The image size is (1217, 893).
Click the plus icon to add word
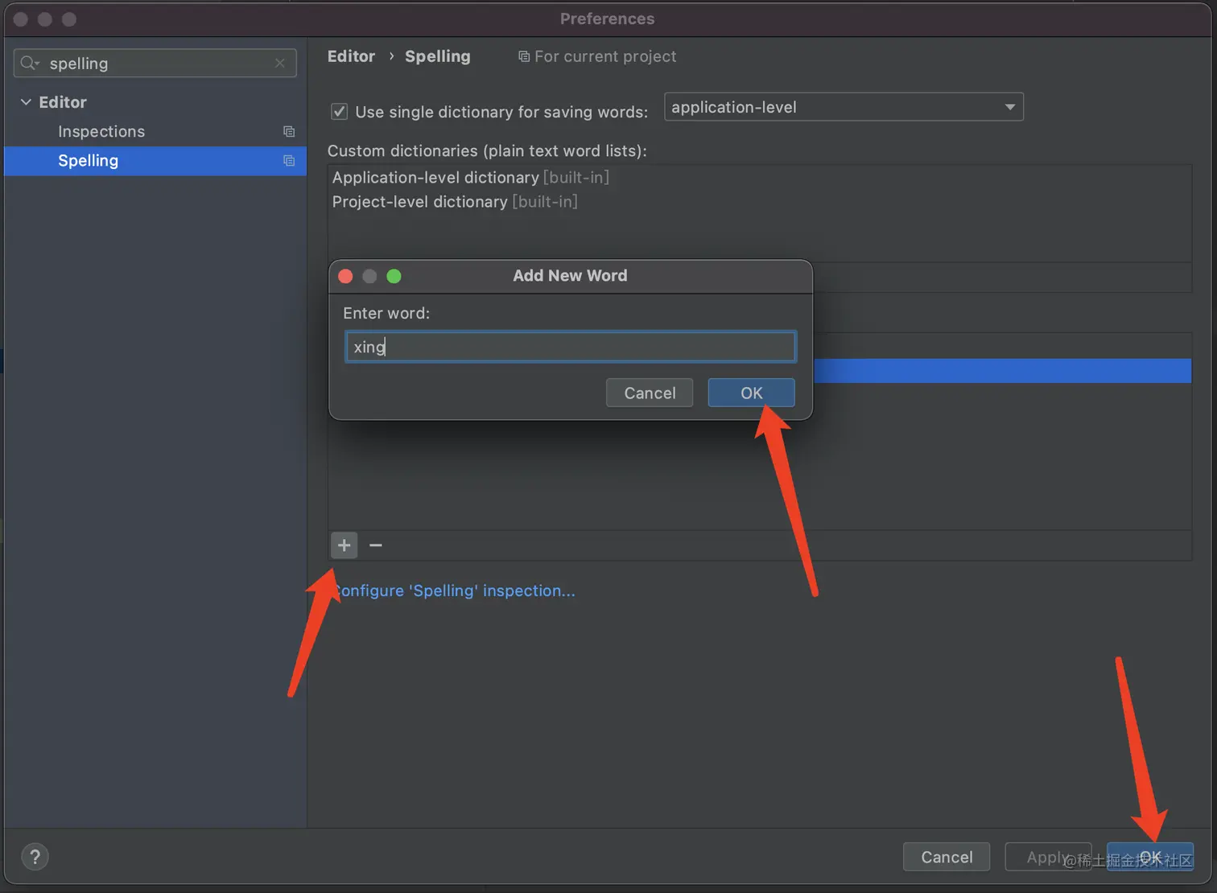[x=344, y=545]
